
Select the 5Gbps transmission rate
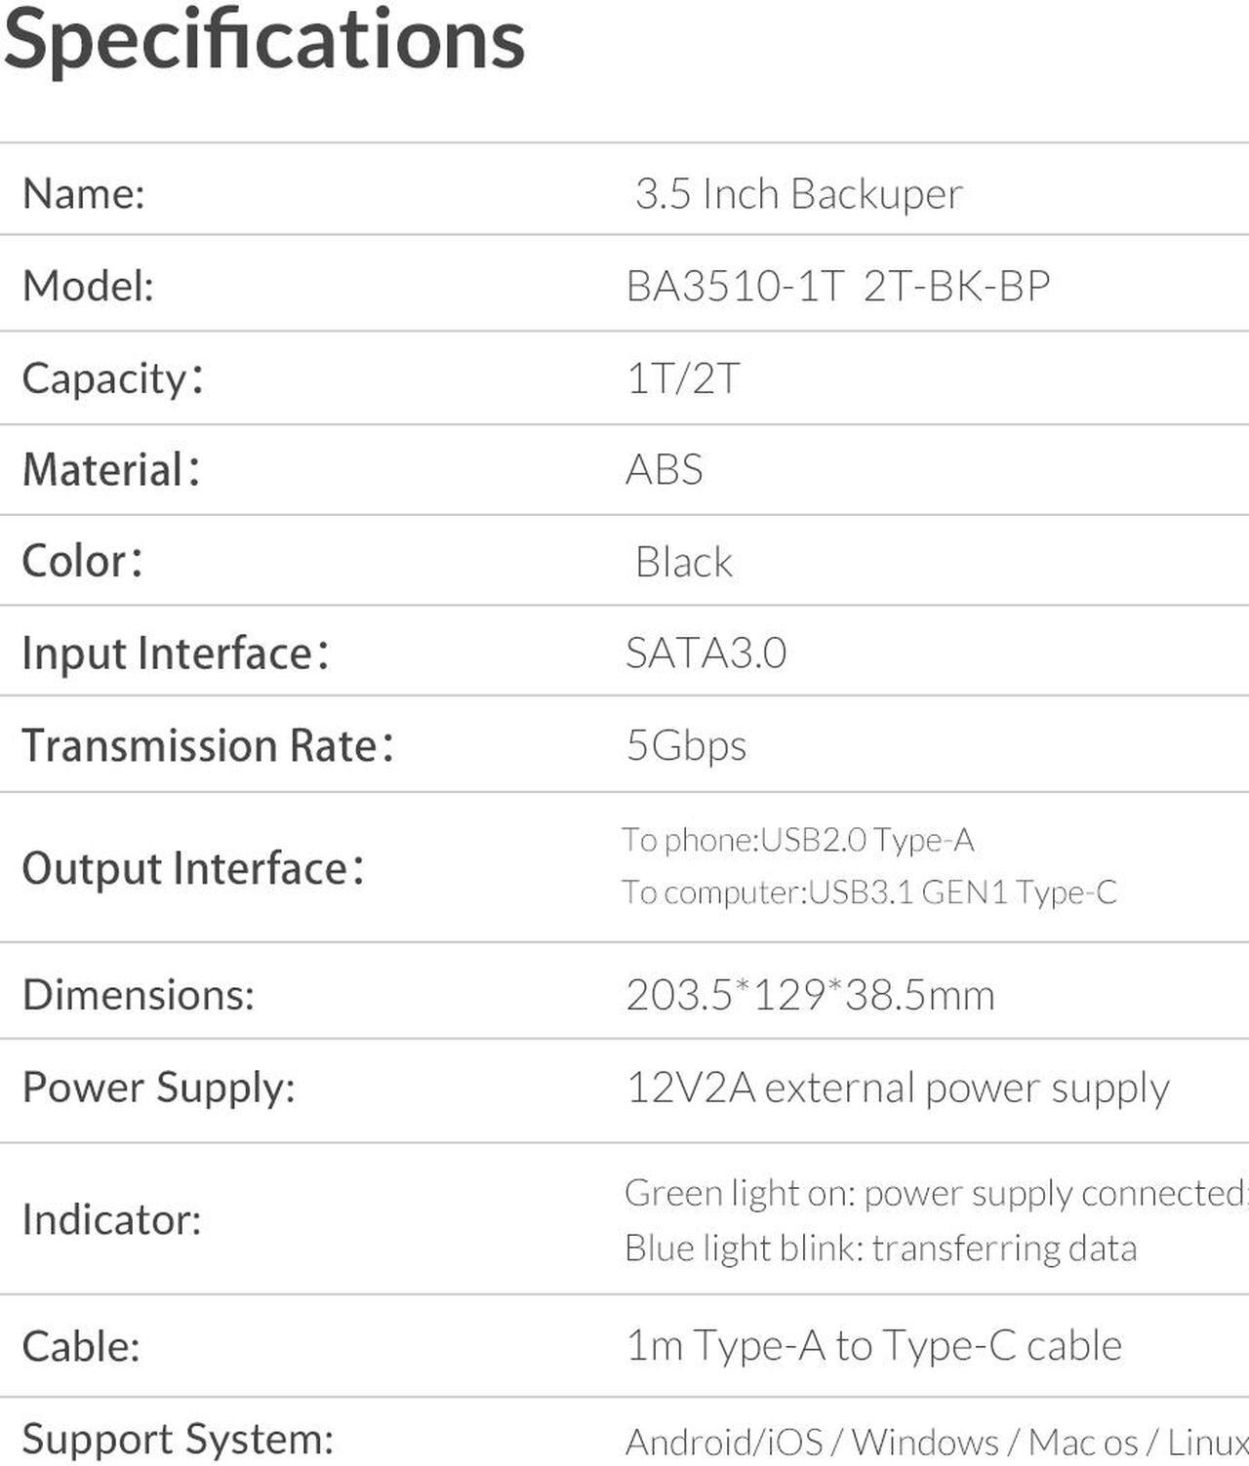tap(687, 745)
